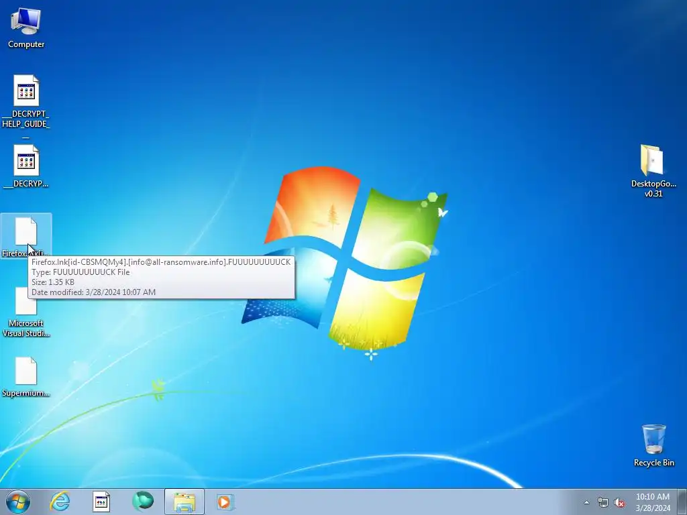Click the Show desktop button
Screen dimensions: 687x515
[682, 502]
